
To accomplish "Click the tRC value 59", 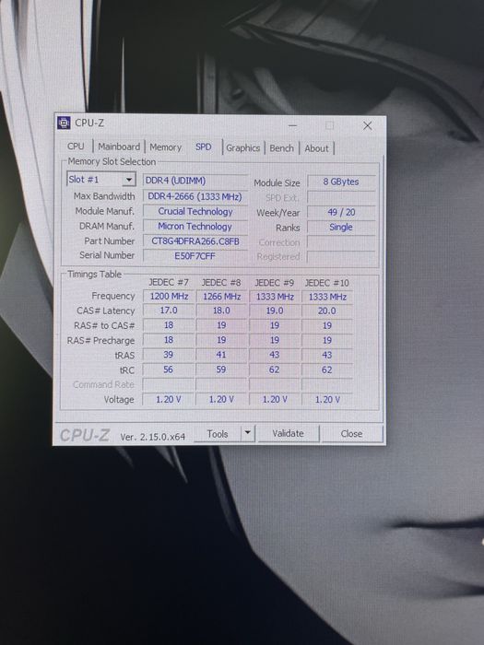I will click(221, 369).
